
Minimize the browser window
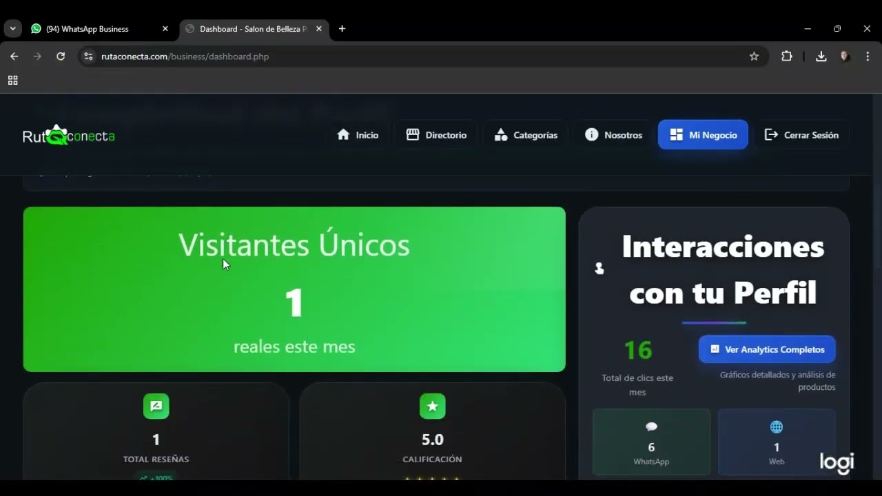click(808, 29)
